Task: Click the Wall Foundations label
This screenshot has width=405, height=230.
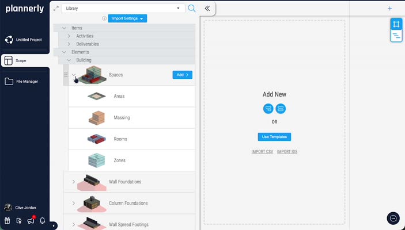Action: click(125, 182)
